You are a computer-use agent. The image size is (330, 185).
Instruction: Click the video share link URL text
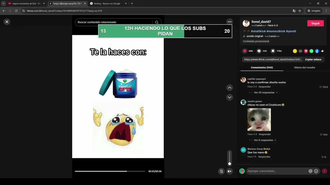point(273,59)
